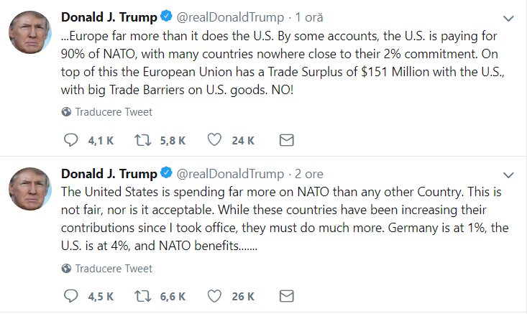Click the second tweet's profile picture
The width and height of the screenshot is (527, 314).
click(x=29, y=190)
